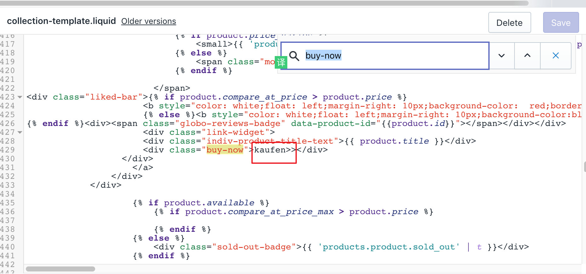The height and width of the screenshot is (274, 586).
Task: Click the green translate badge icon
Action: click(x=281, y=62)
